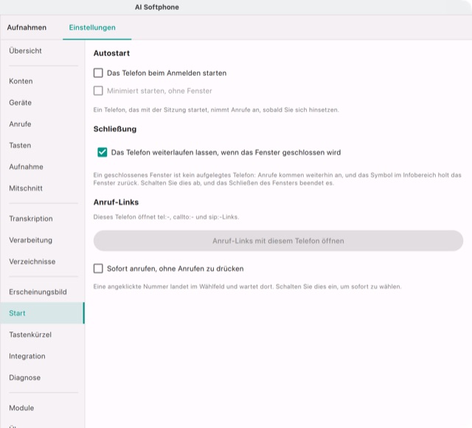Click text 'Dieses Telefon öffnet tel:-, callto:- und sip:-Links.'
The height and width of the screenshot is (428, 472).
pos(166,217)
